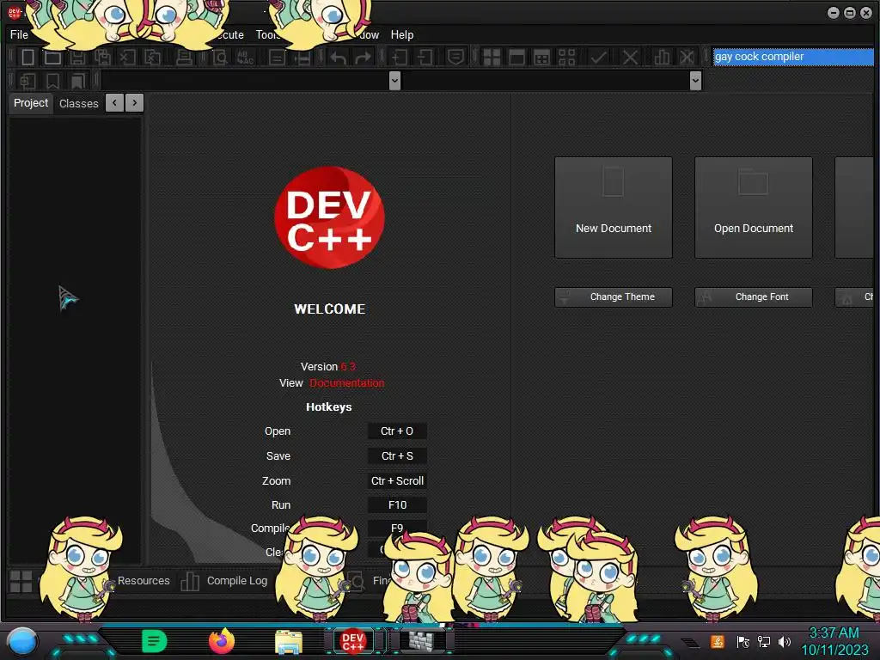Screen dimensions: 880x660
Task: Click the green notes app taskbar icon
Action: 155,641
